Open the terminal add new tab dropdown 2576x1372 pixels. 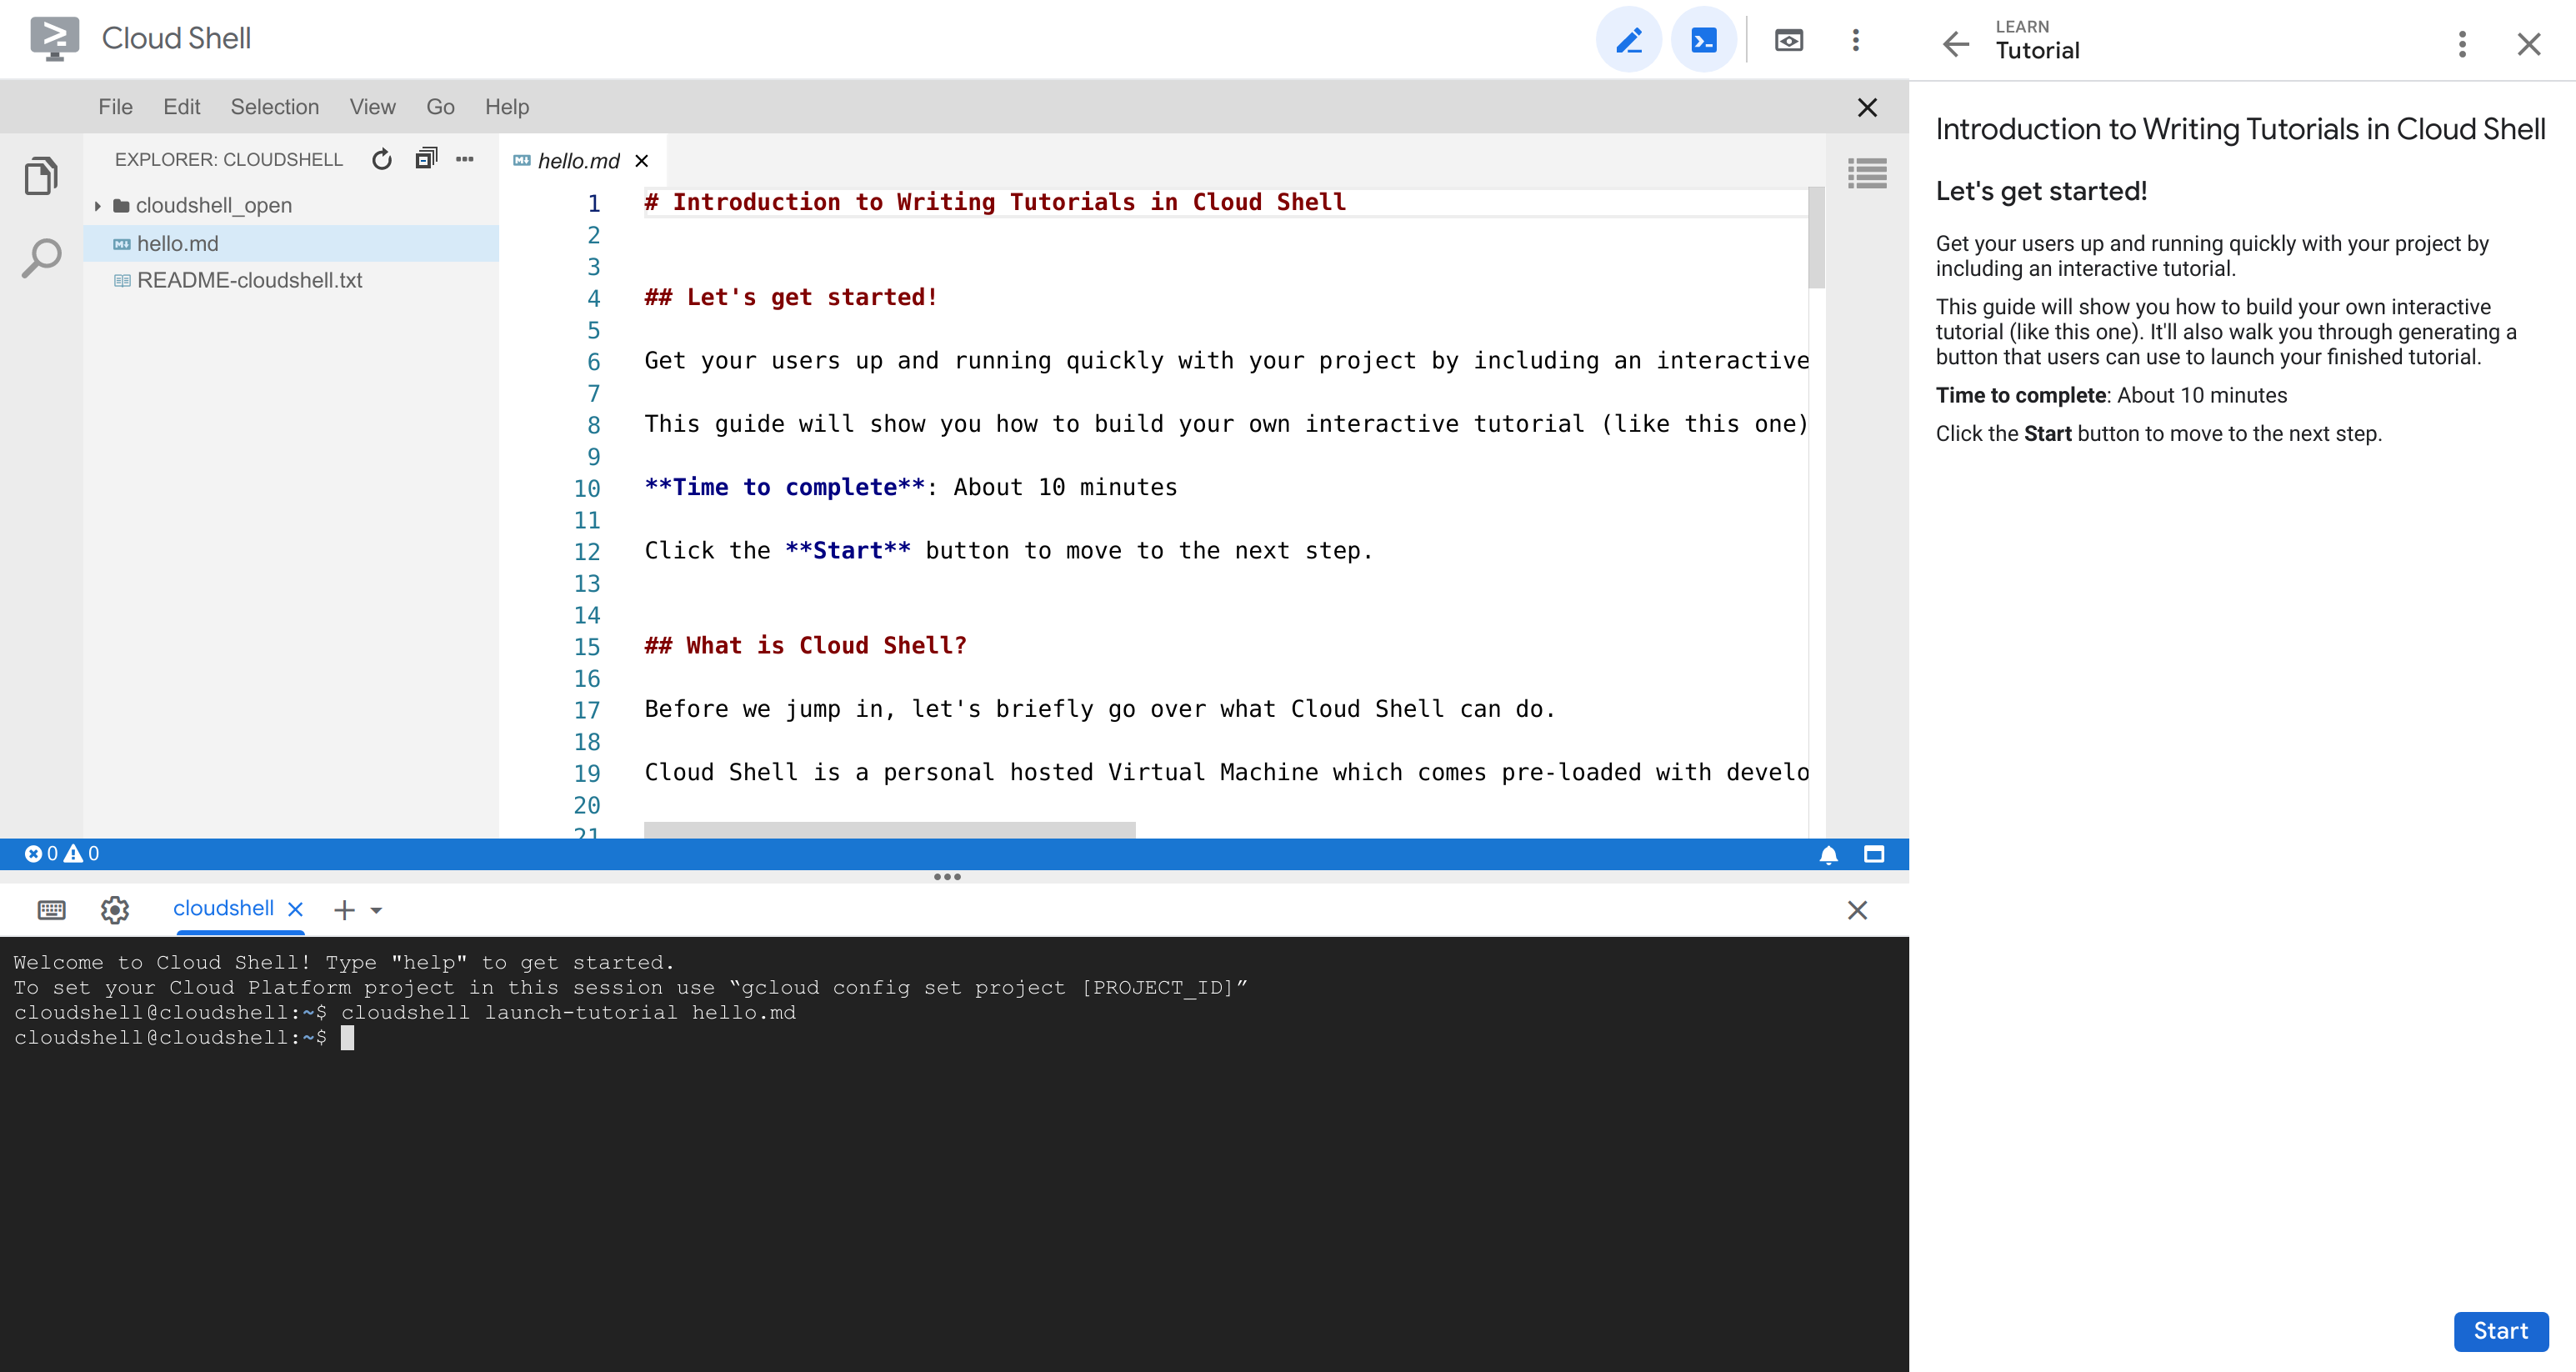tap(375, 909)
